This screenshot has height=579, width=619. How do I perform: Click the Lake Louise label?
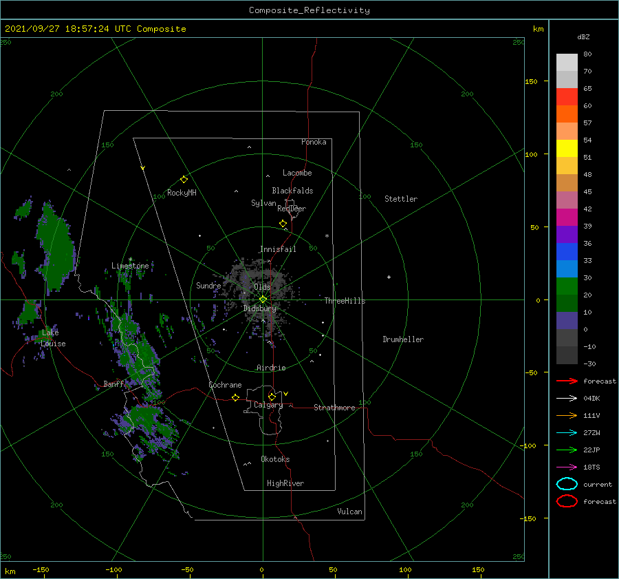(x=53, y=338)
